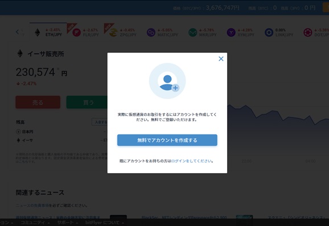Viewport: 329px width, 226px height.
Task: Expand the サポート footer menu
Action: tap(67, 223)
